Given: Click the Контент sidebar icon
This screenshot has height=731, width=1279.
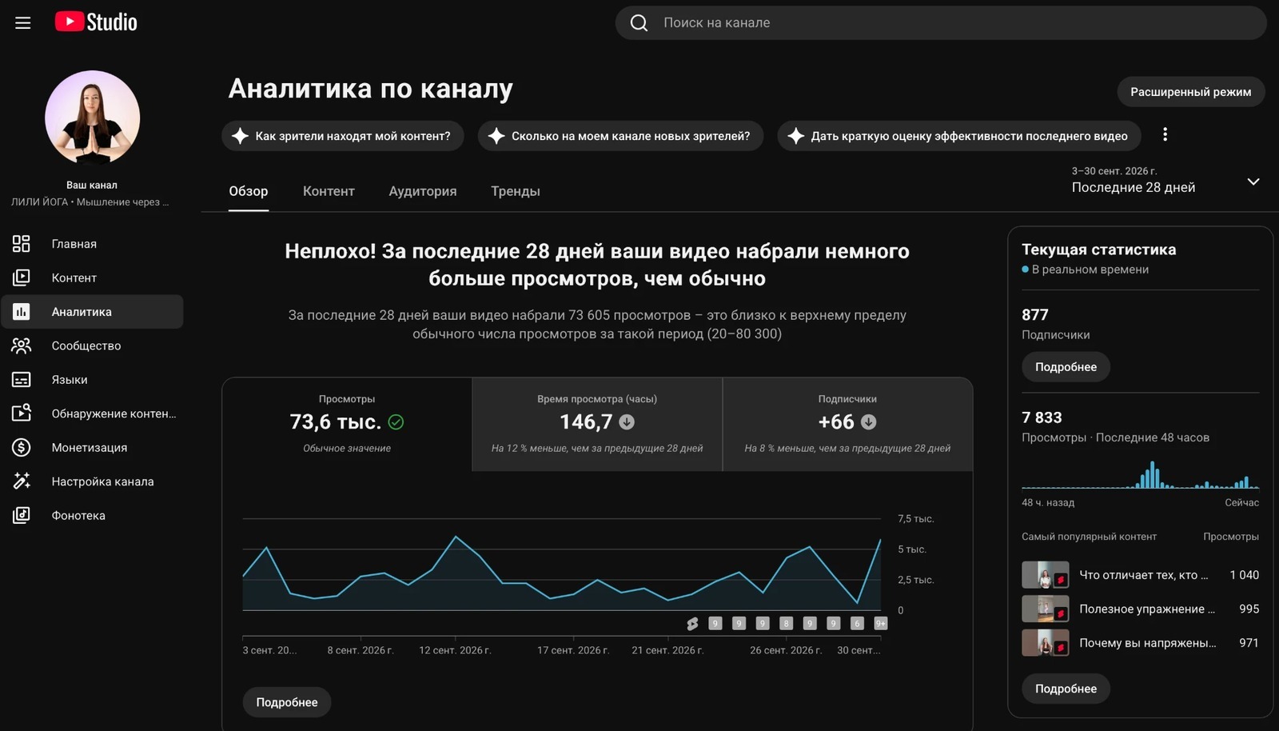Looking at the screenshot, I should point(22,278).
